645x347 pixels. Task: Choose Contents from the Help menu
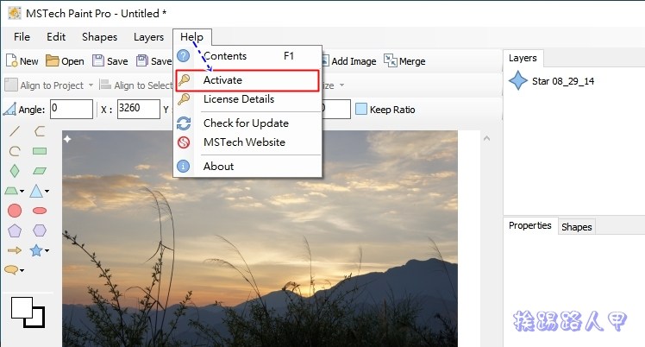[247, 56]
